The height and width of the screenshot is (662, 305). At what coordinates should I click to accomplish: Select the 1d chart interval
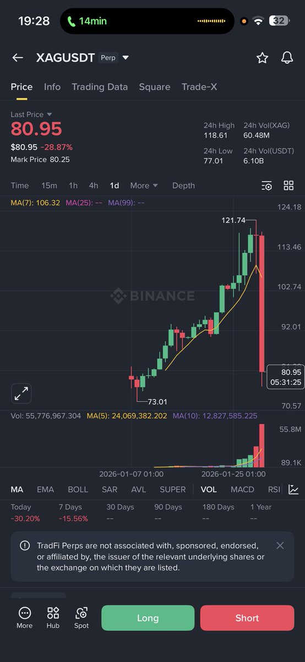115,185
